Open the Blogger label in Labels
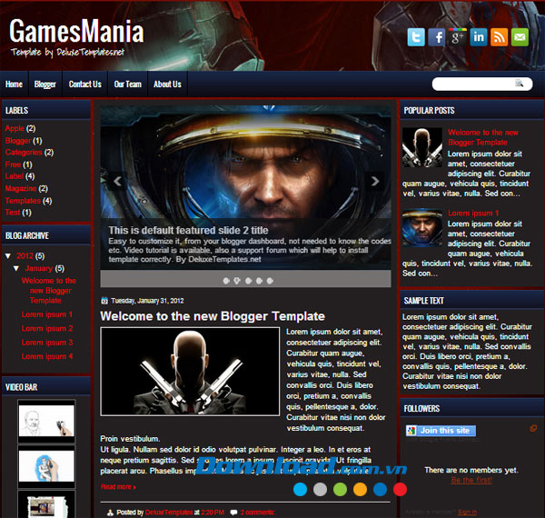545x518 pixels. coord(18,141)
